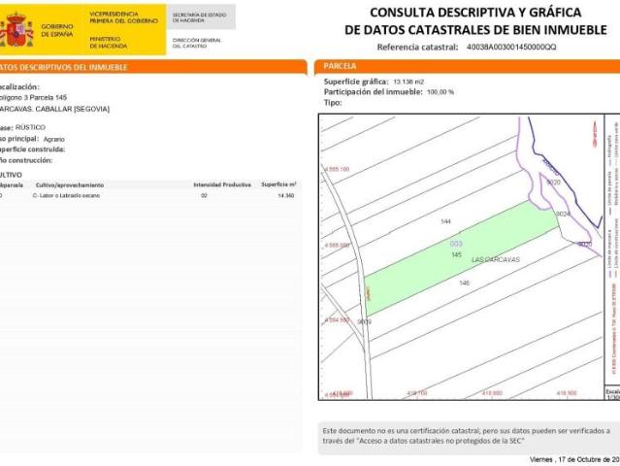The height and width of the screenshot is (466, 620).
Task: Click the 'RÚSTICO' class value
Action: coord(30,127)
